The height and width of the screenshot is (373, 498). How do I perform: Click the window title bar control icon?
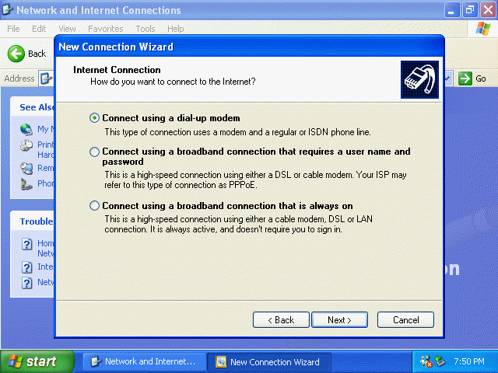(x=7, y=10)
